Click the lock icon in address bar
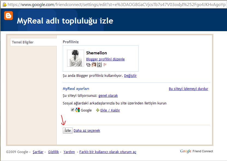Image resolution: width=227 pixels, height=161 pixels. tap(4, 5)
